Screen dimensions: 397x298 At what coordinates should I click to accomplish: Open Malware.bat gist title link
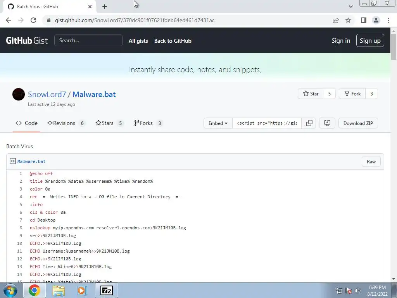click(x=94, y=94)
